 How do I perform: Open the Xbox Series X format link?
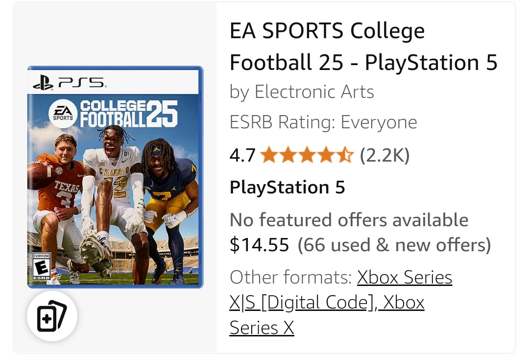point(327,314)
